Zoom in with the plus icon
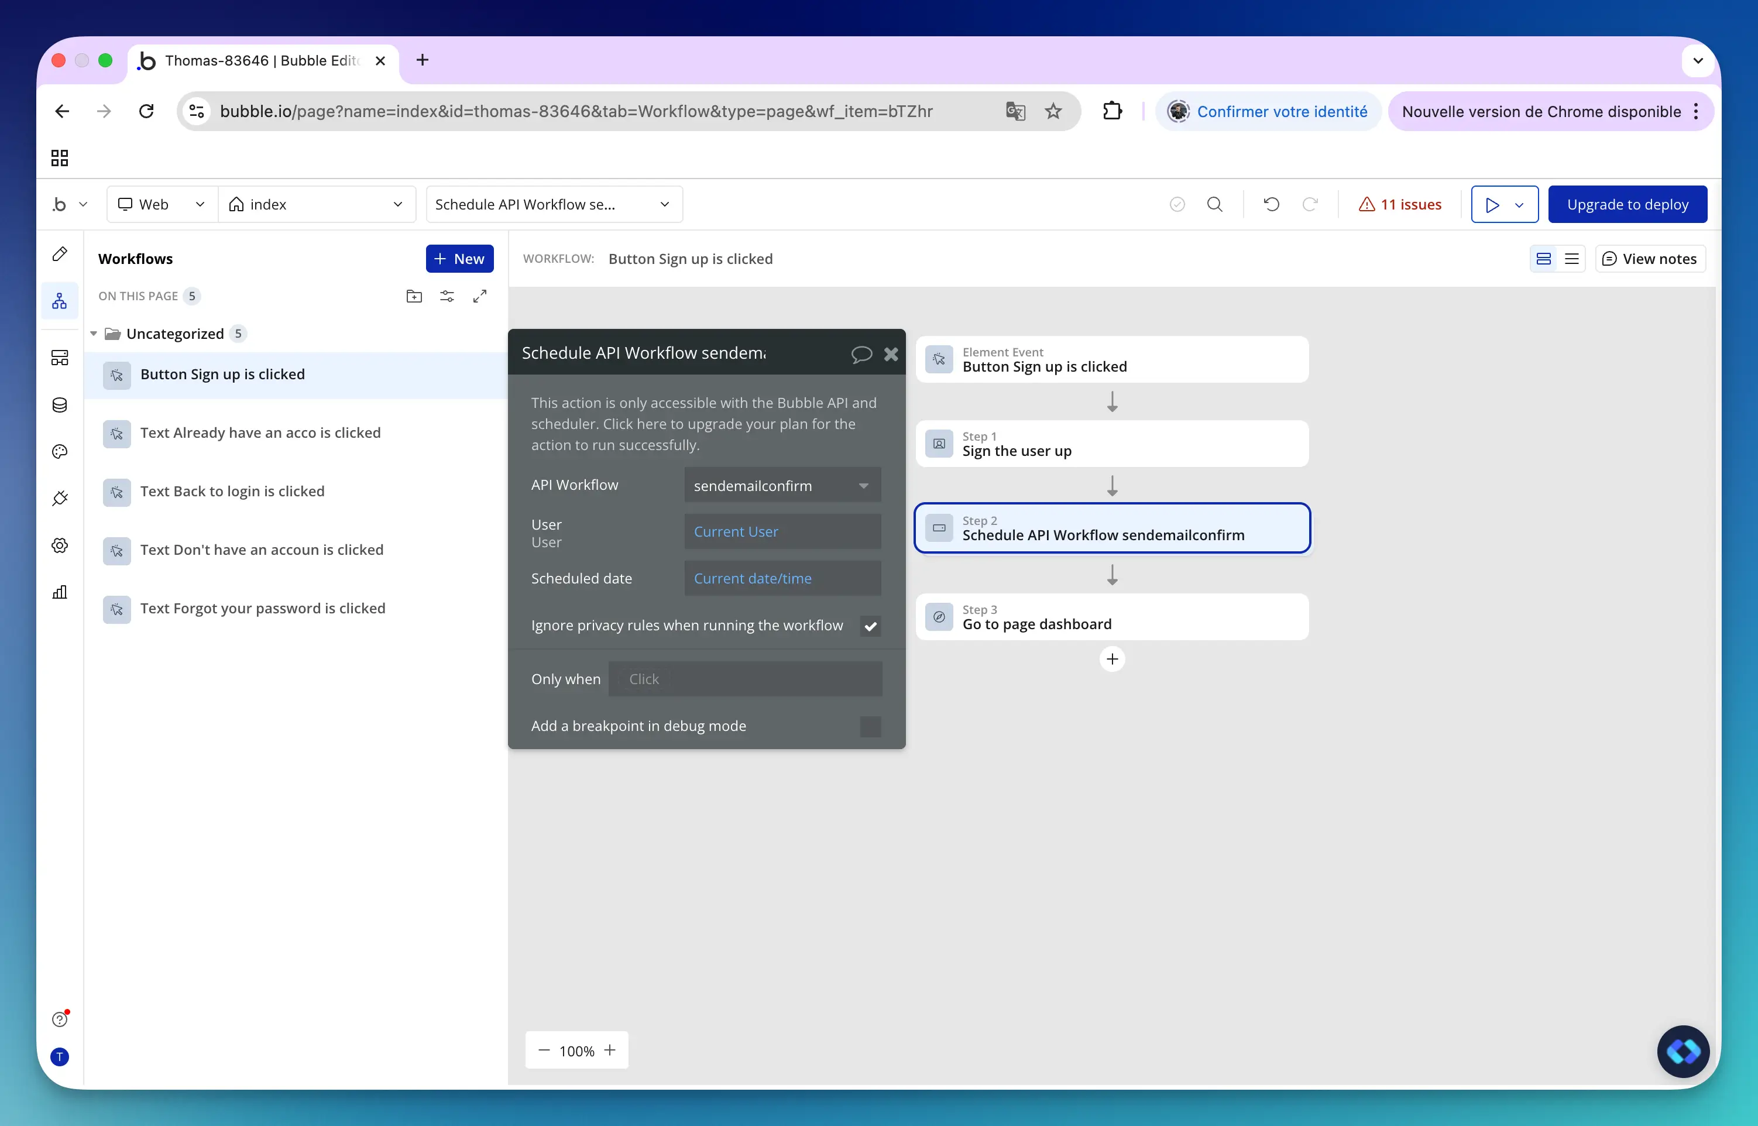 tap(610, 1050)
